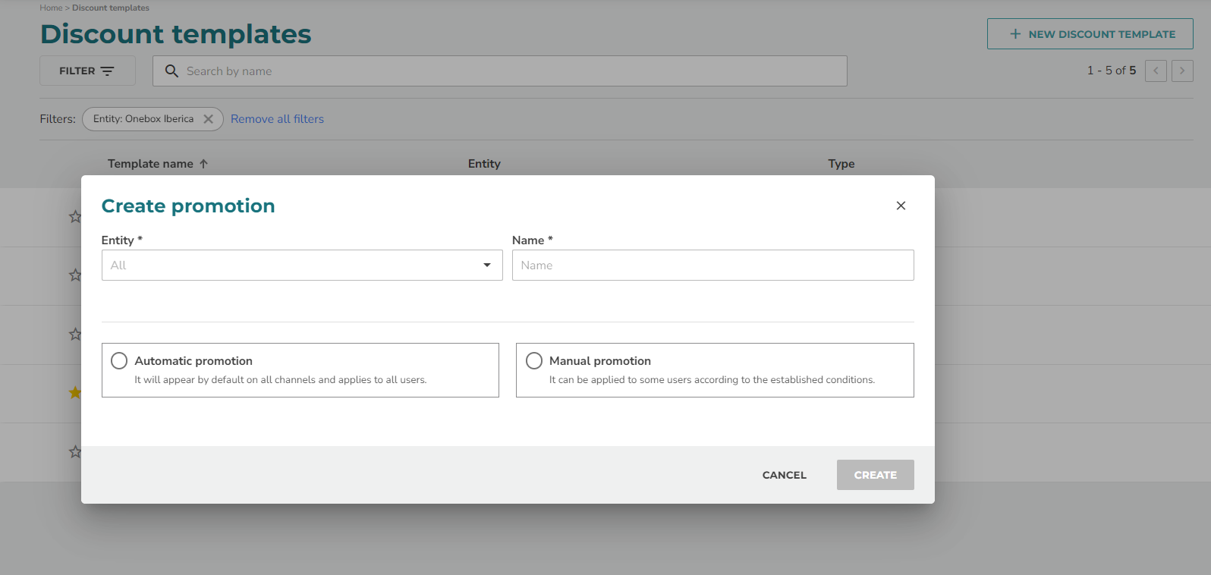This screenshot has width=1211, height=575.
Task: Click New Discount Template button
Action: [x=1090, y=34]
